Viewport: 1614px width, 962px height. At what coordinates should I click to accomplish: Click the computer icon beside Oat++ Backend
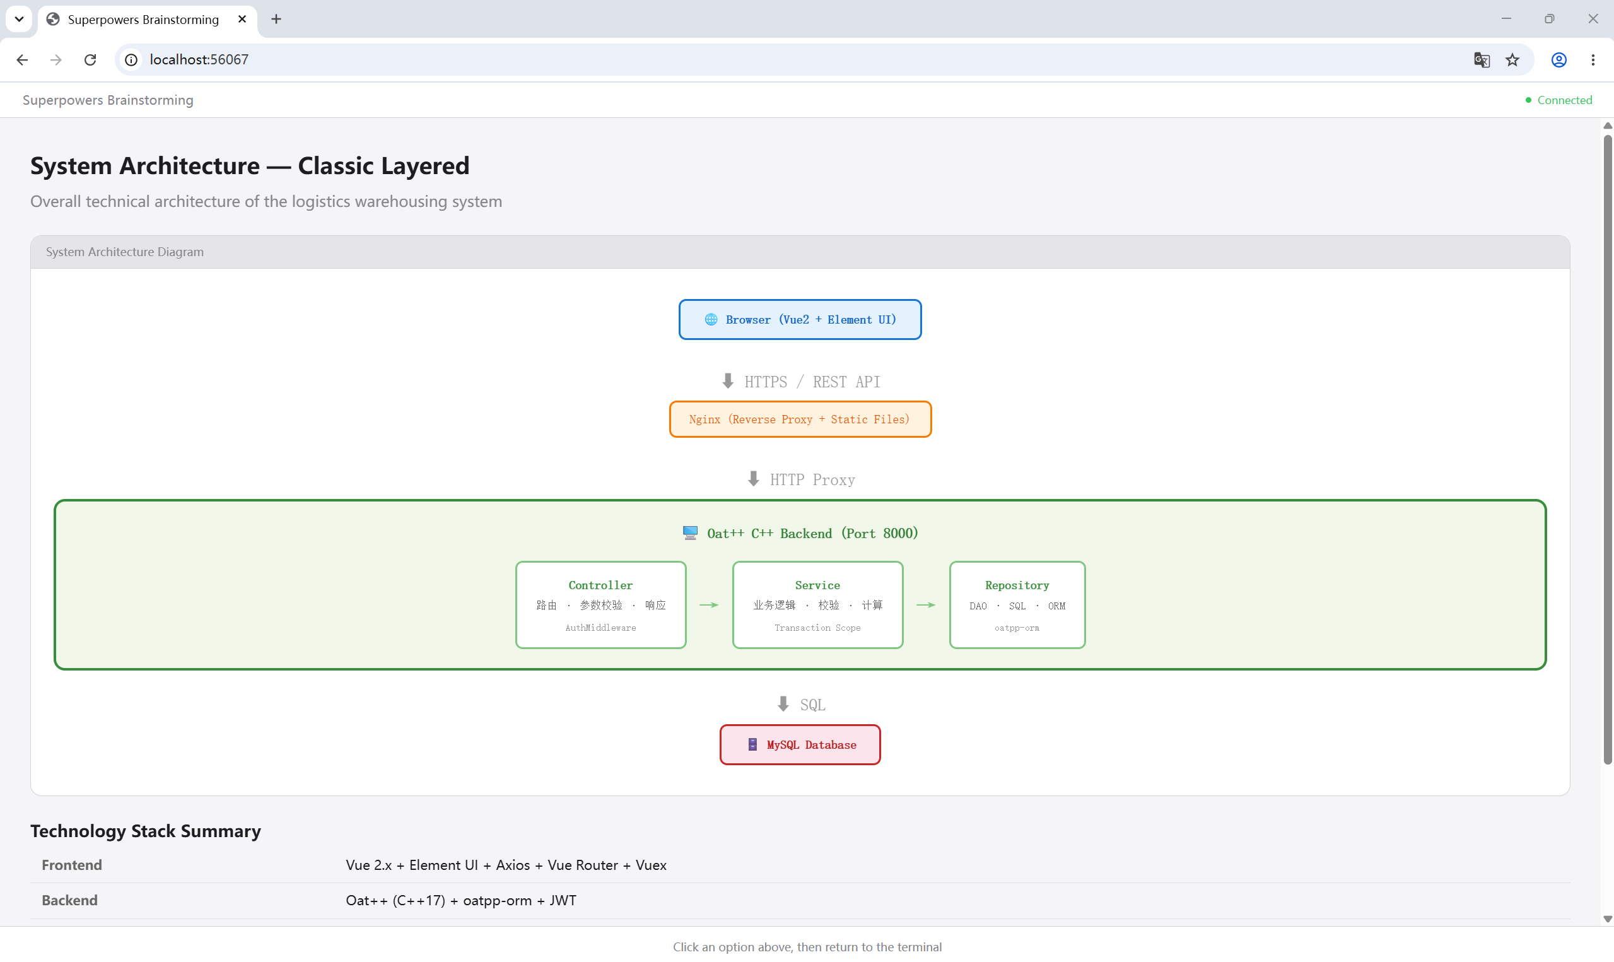coord(690,533)
